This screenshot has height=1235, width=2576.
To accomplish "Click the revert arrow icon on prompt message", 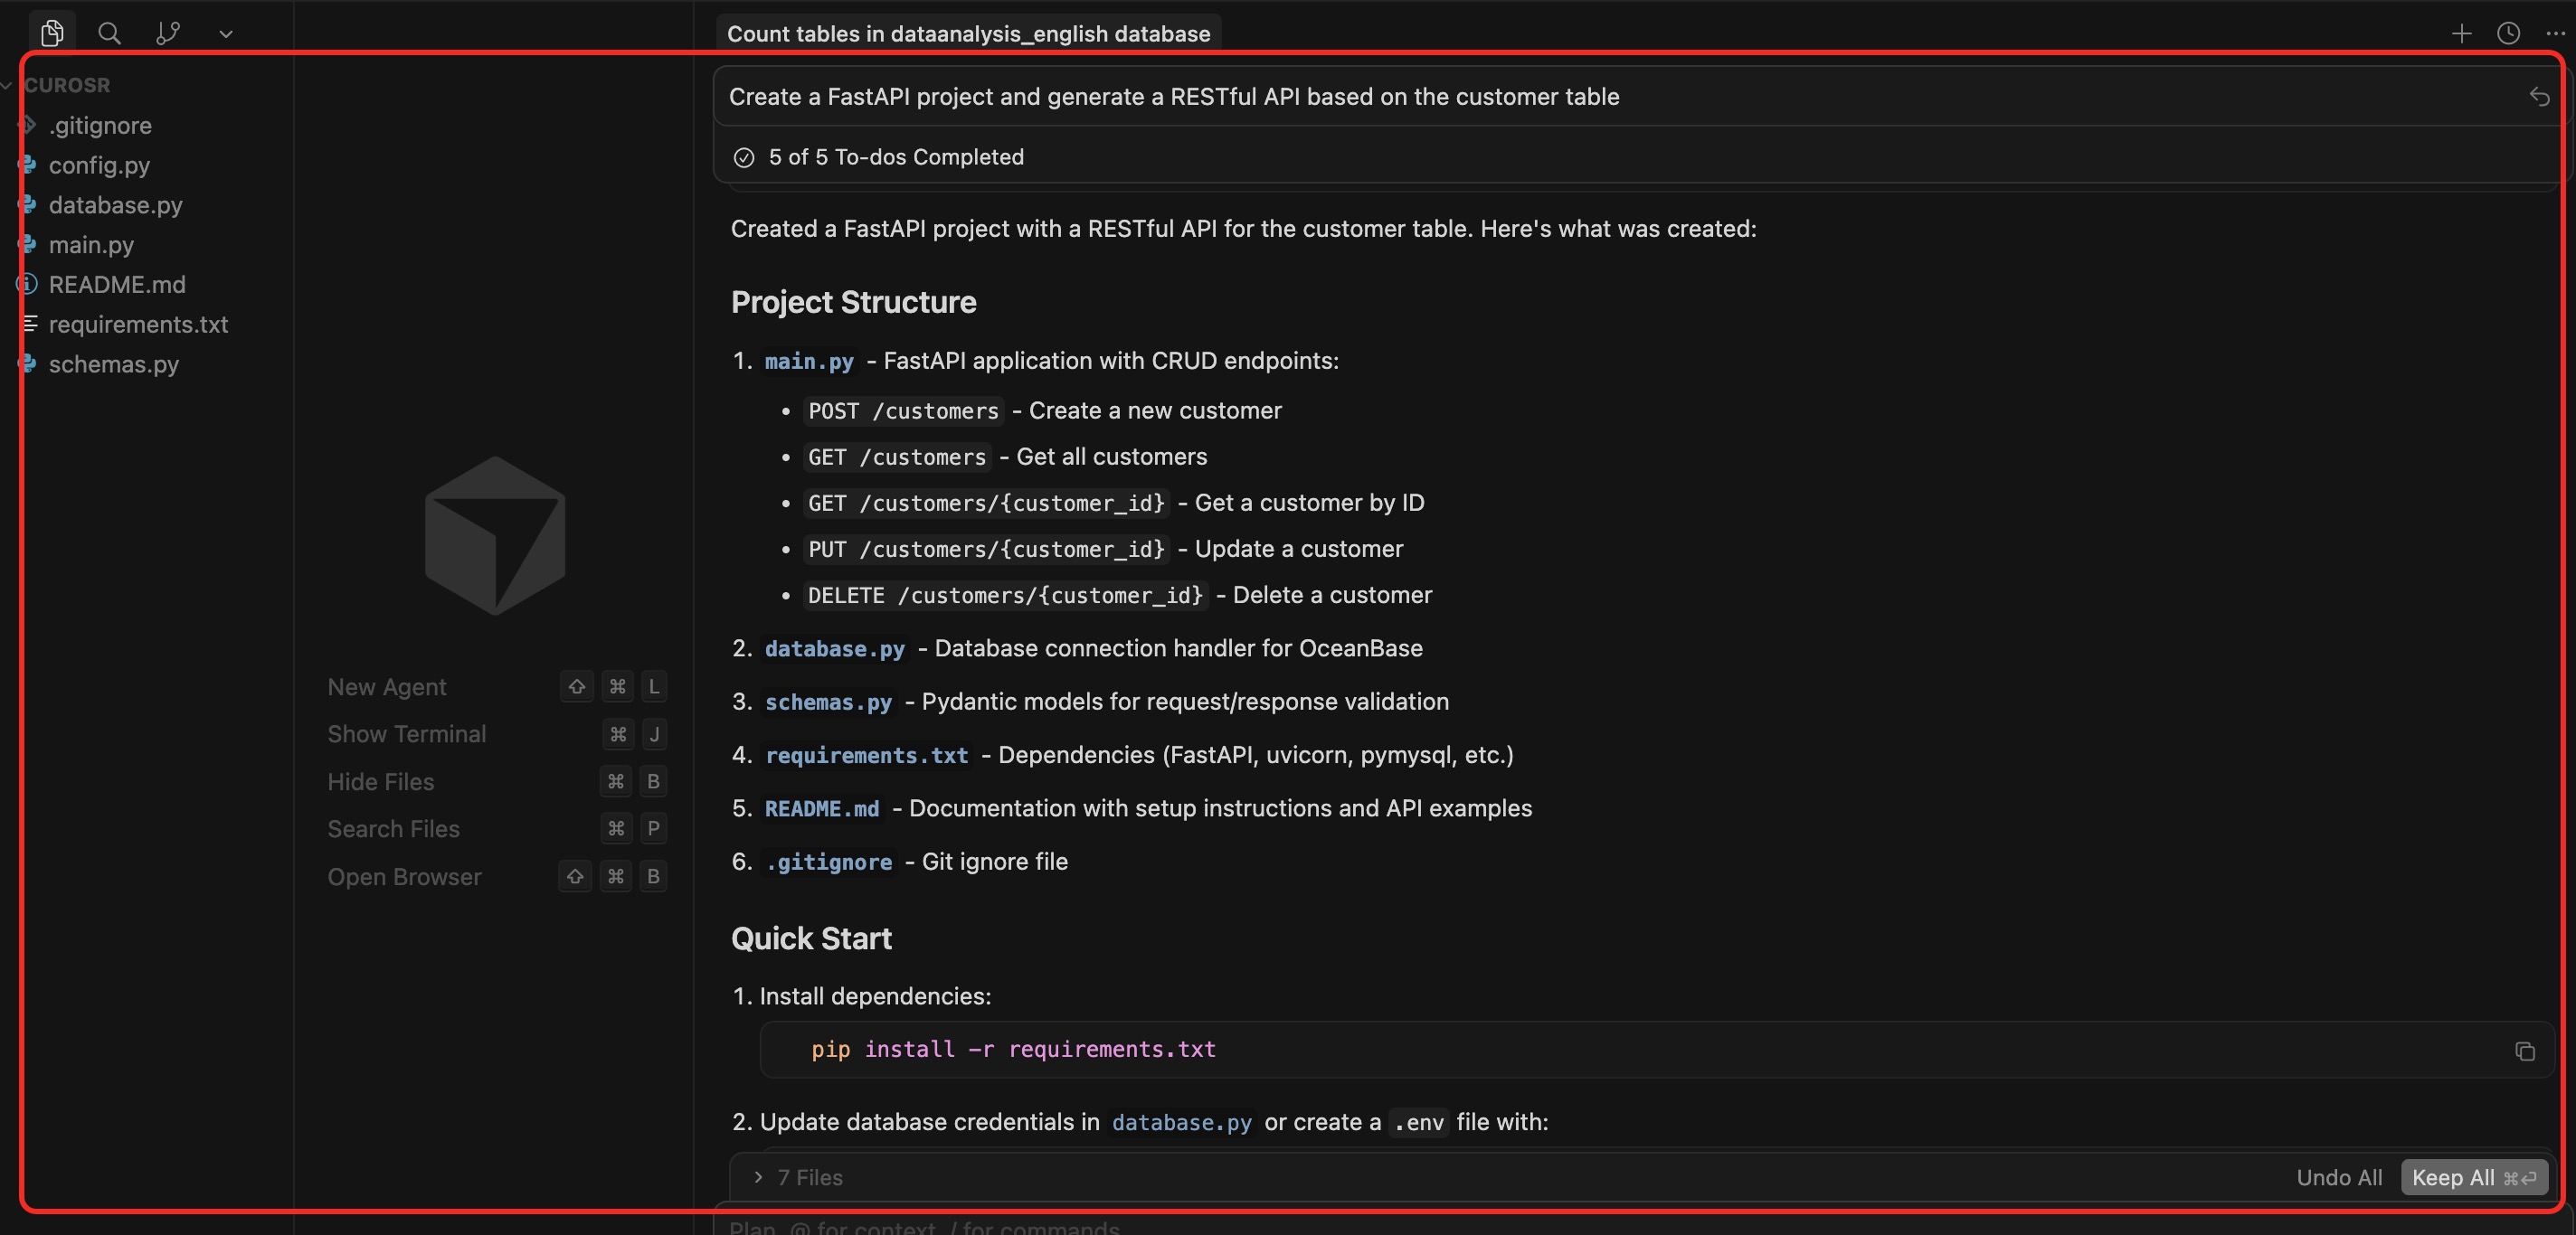I will point(2539,96).
